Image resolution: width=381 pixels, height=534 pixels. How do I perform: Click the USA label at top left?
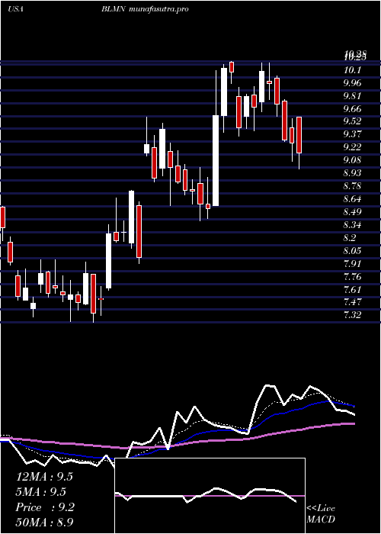15,9
